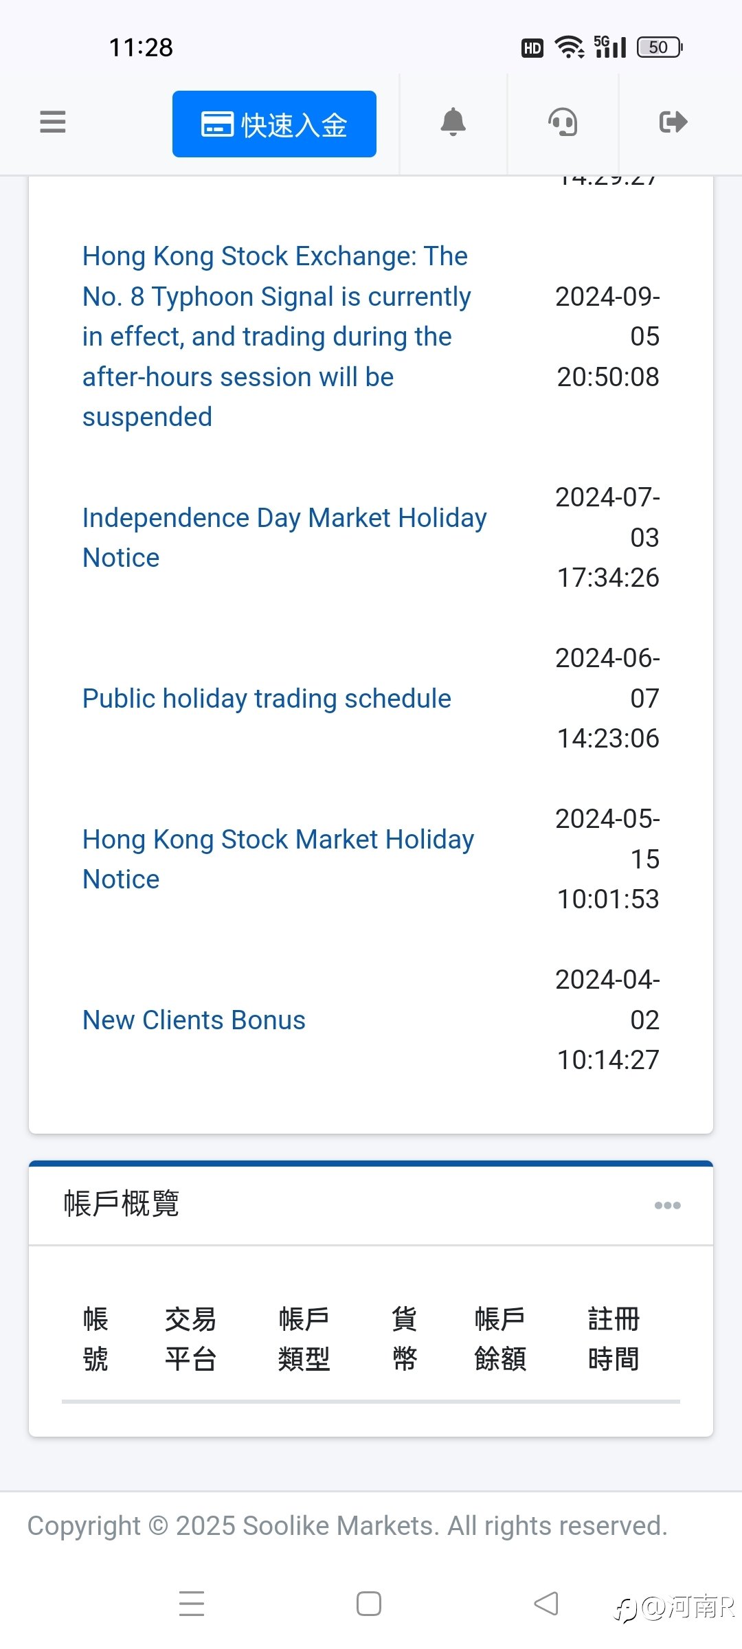Open Android recent apps menu button
The height and width of the screenshot is (1649, 742).
click(192, 1604)
